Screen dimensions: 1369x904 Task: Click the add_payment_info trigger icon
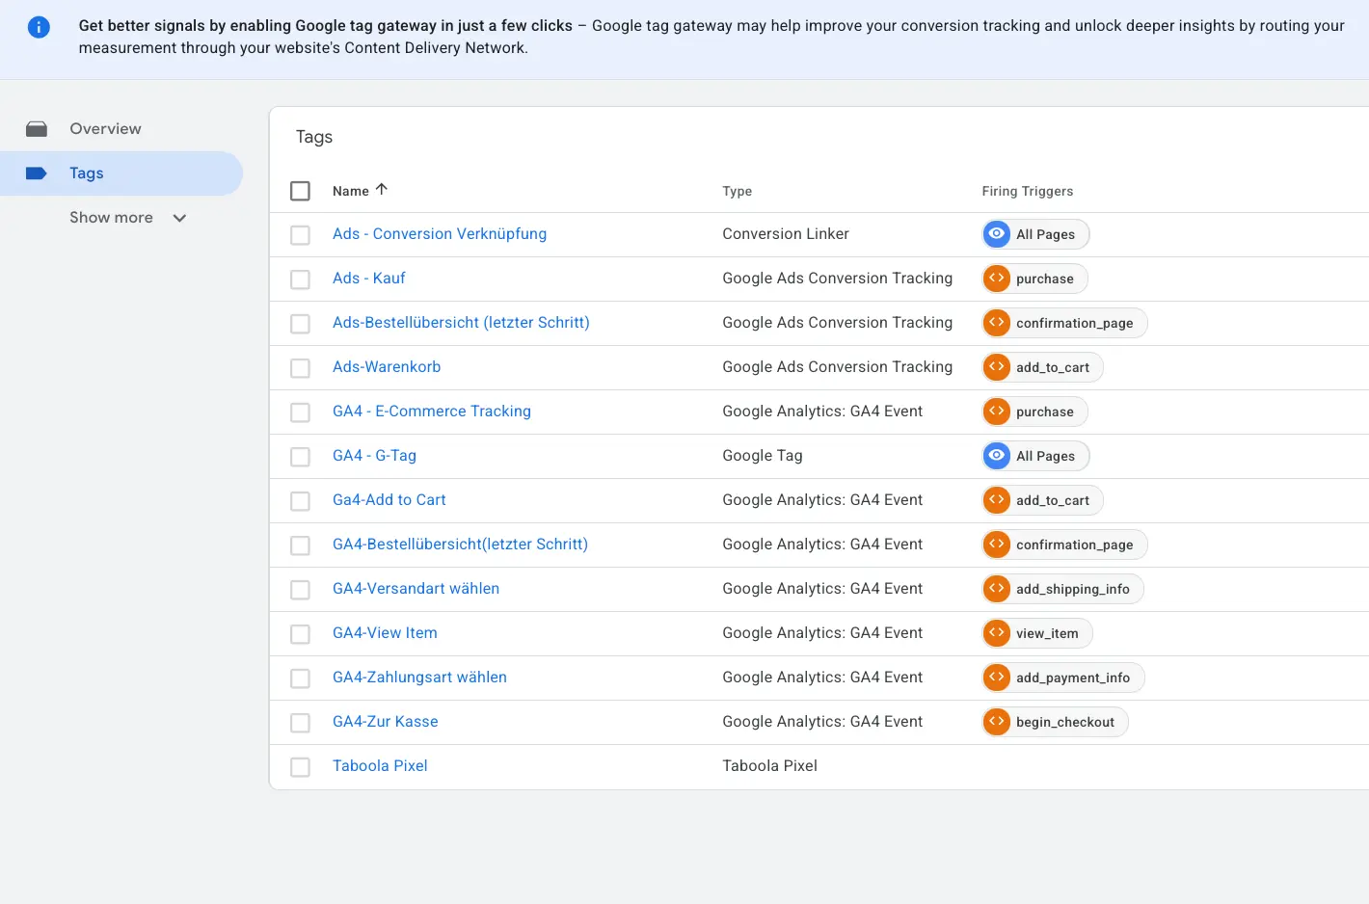(x=997, y=678)
